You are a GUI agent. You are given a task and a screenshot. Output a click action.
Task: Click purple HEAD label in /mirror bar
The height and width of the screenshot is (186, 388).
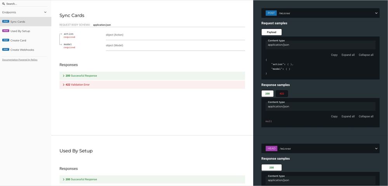point(271,148)
